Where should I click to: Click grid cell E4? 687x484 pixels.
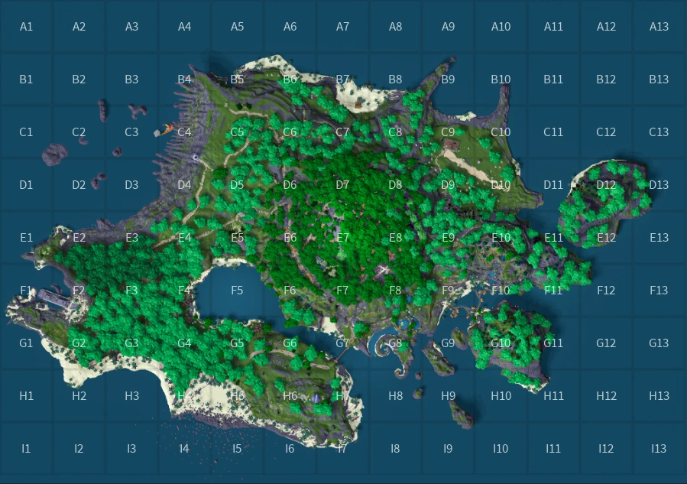click(x=184, y=237)
